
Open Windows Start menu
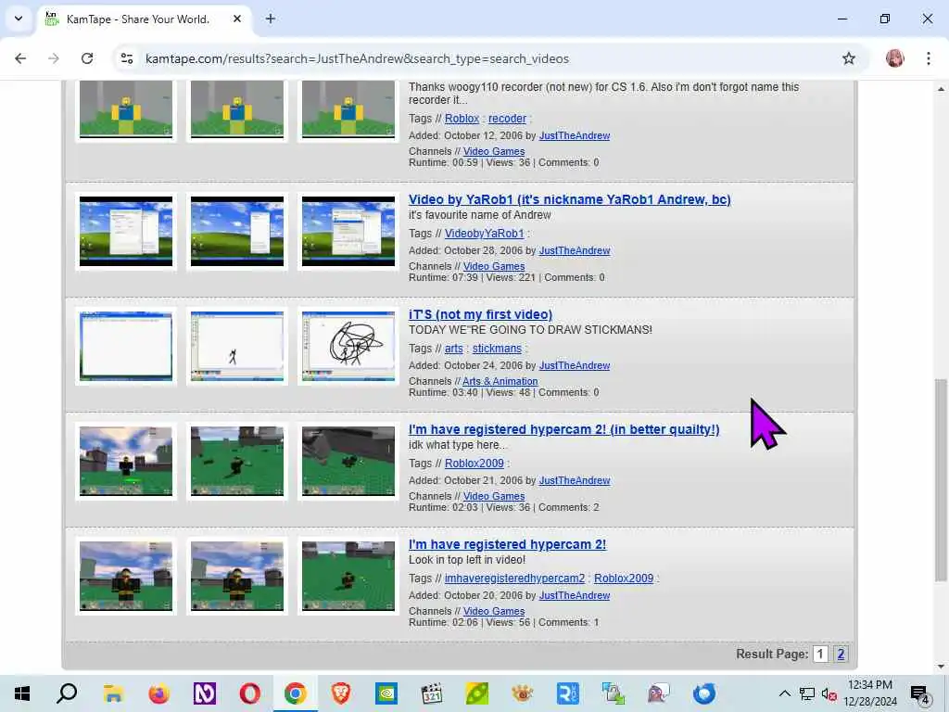(x=22, y=693)
